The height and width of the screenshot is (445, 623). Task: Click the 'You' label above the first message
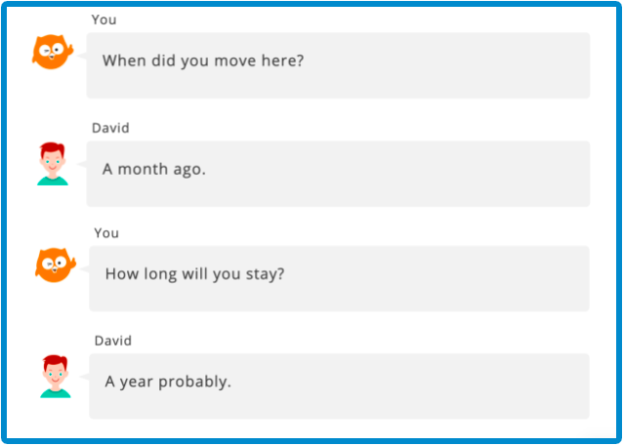(104, 20)
